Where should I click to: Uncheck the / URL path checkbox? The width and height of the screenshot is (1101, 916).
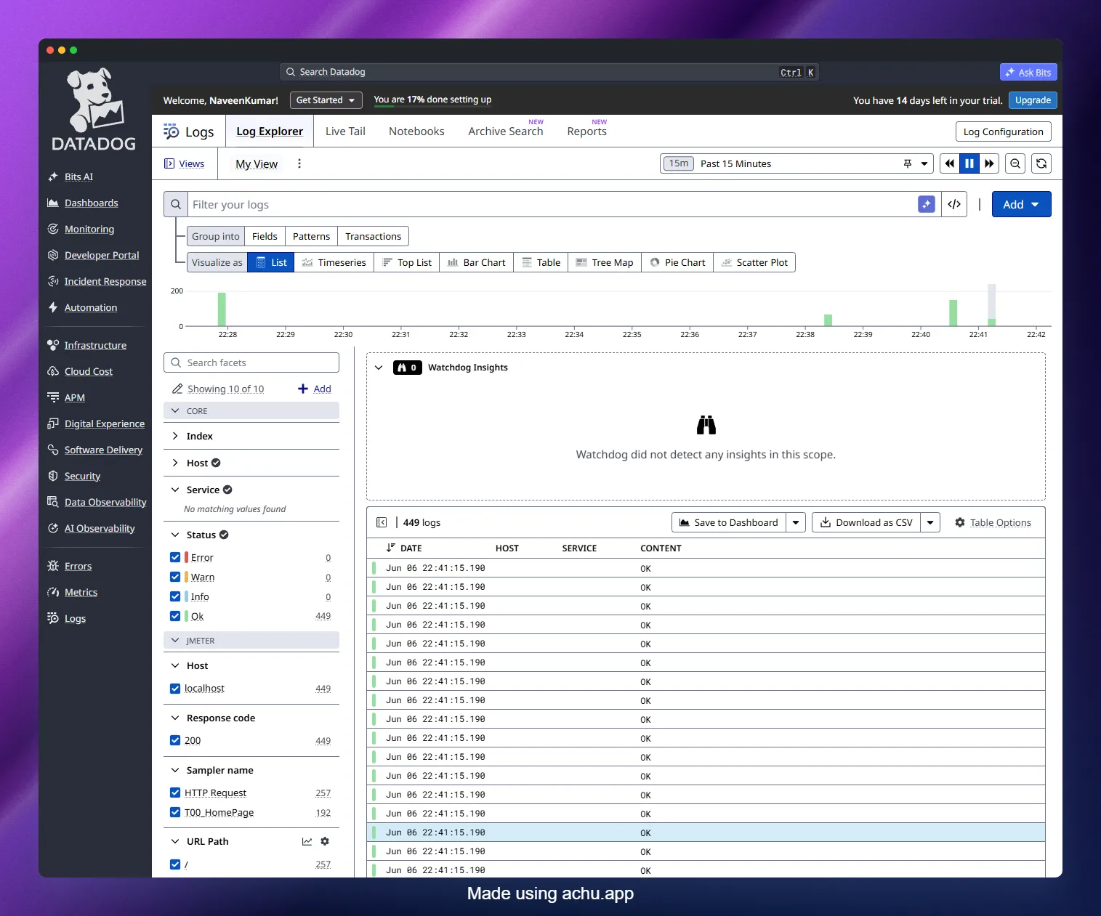point(175,864)
